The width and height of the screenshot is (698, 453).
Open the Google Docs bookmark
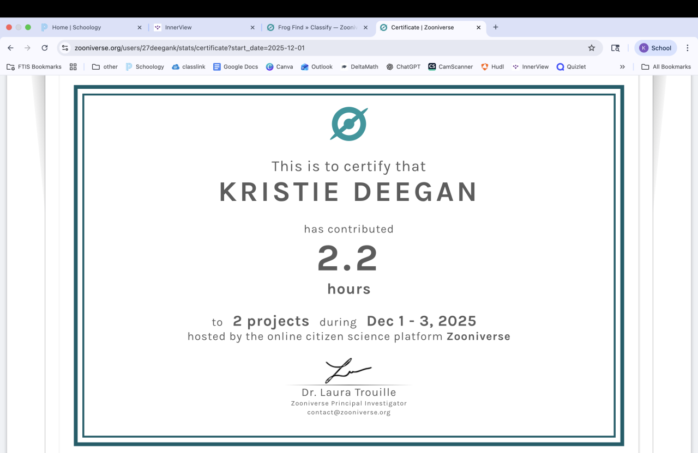236,66
